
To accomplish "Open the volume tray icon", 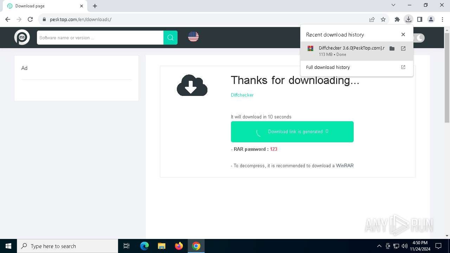I will click(405, 246).
